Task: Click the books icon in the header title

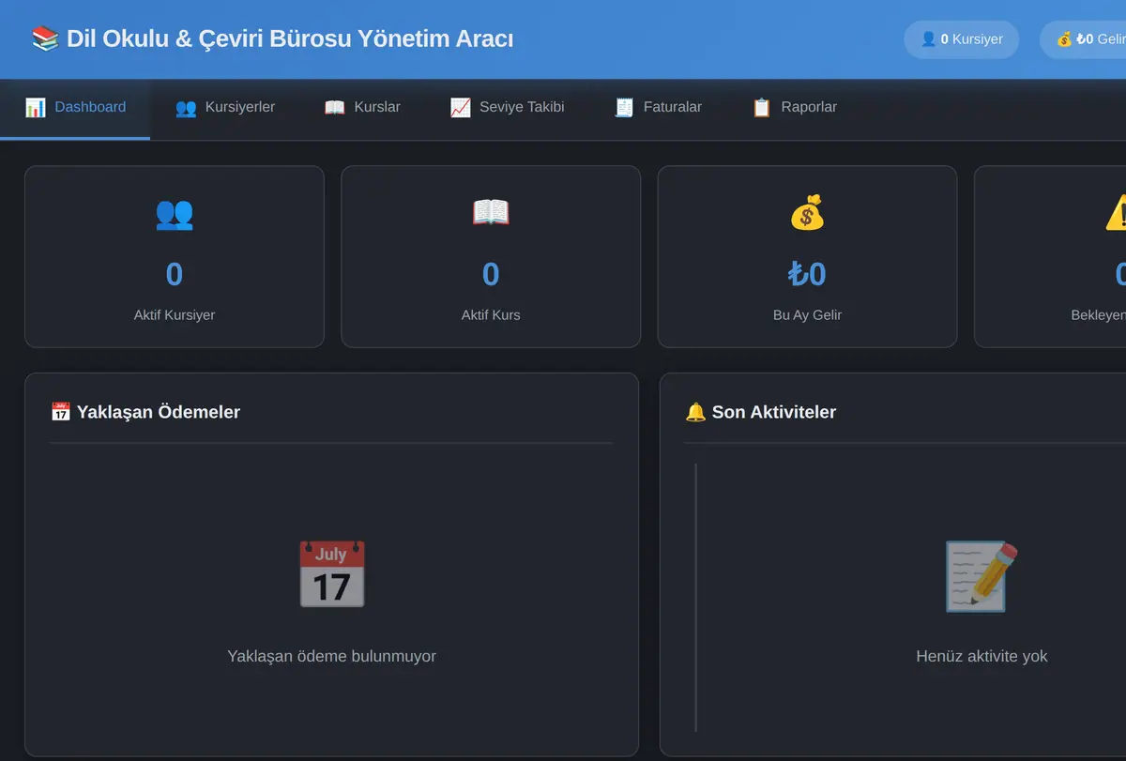Action: tap(45, 39)
